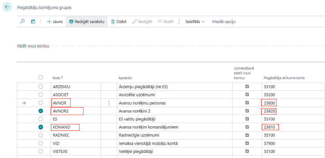325x158 pixels.
Task: Click the Piegādātāju kontējuma grupas page title
Action: pos(44,8)
